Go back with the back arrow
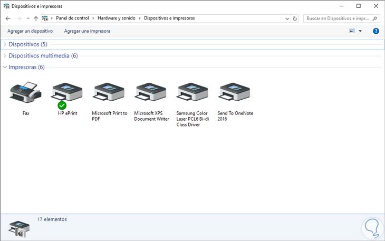The image size is (385, 241). coord(8,18)
